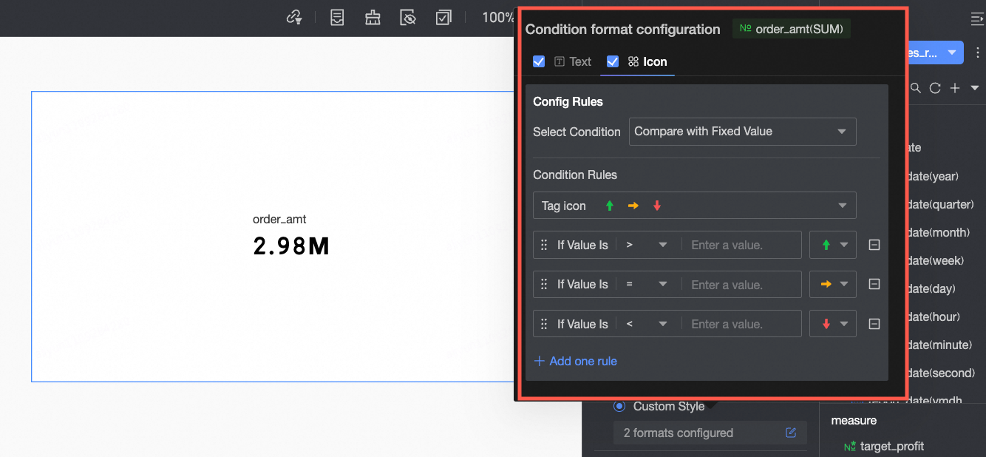Click the document tray icon in toolbar
986x457 pixels.
coord(337,17)
